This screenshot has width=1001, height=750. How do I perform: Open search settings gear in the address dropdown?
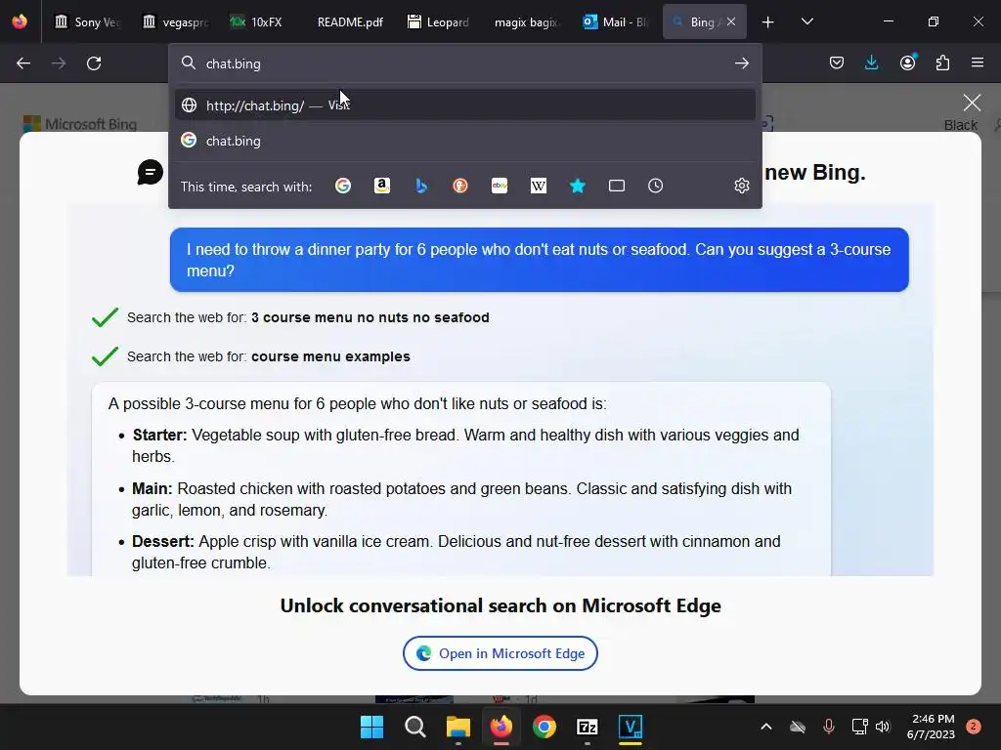pos(741,186)
